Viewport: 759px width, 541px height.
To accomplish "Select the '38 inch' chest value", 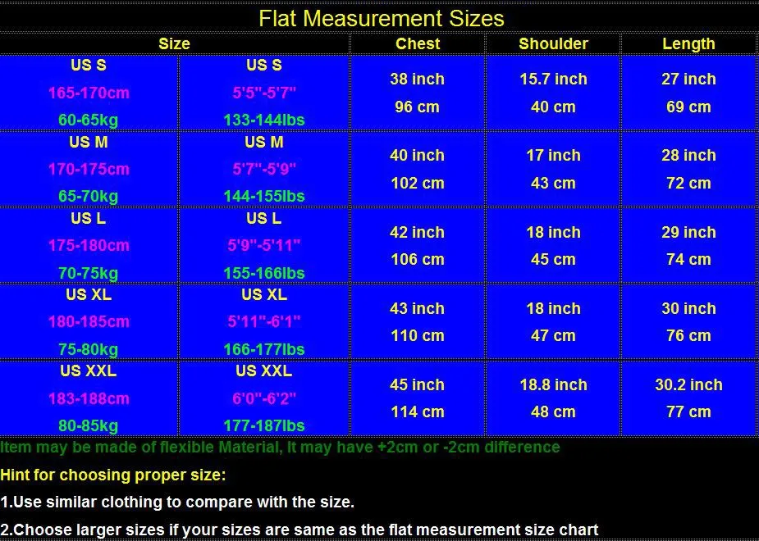I will 418,79.
